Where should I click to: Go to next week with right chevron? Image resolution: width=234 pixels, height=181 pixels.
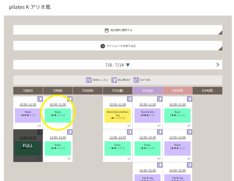[218, 65]
